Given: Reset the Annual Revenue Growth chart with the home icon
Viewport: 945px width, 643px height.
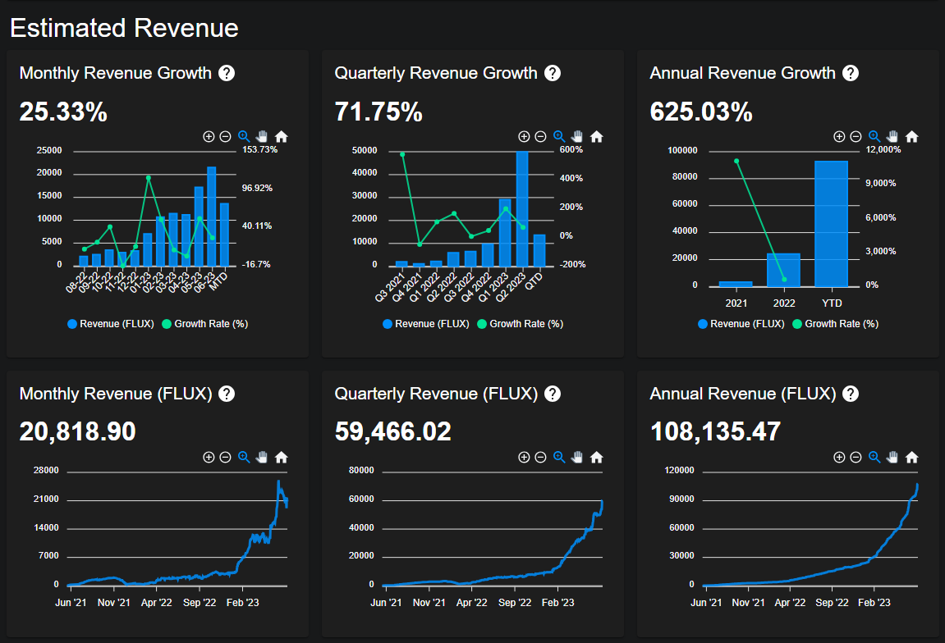Looking at the screenshot, I should click(x=912, y=137).
